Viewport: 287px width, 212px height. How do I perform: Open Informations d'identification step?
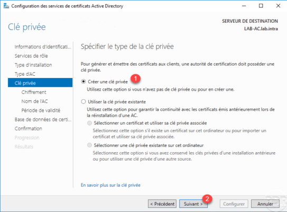coord(43,47)
